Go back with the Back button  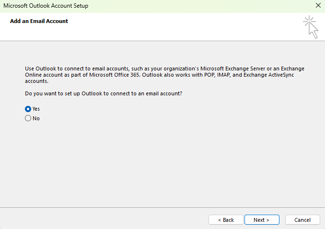click(x=226, y=220)
